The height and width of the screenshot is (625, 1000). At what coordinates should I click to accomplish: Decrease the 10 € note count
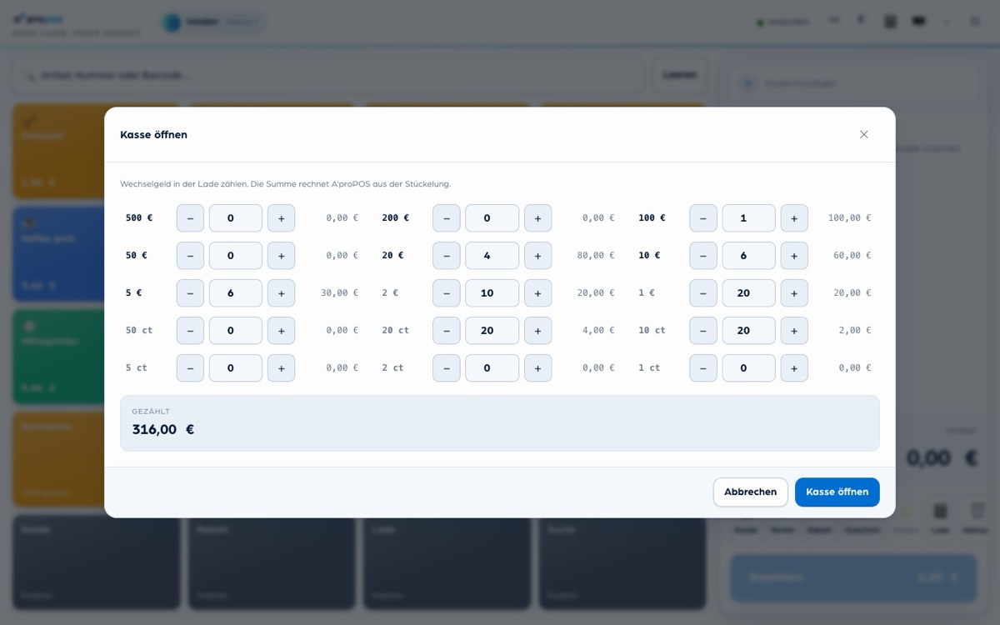coord(703,256)
